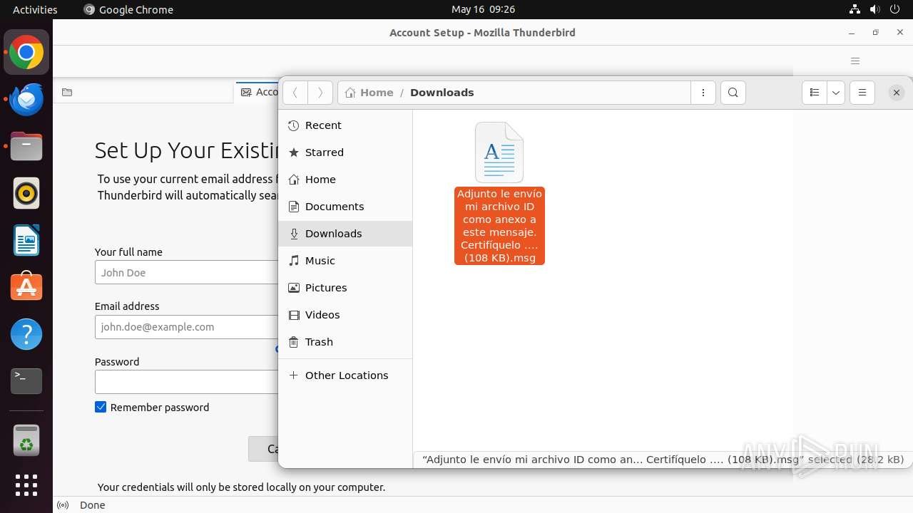Launch Thunderbird from the dock
This screenshot has width=913, height=513.
26,99
